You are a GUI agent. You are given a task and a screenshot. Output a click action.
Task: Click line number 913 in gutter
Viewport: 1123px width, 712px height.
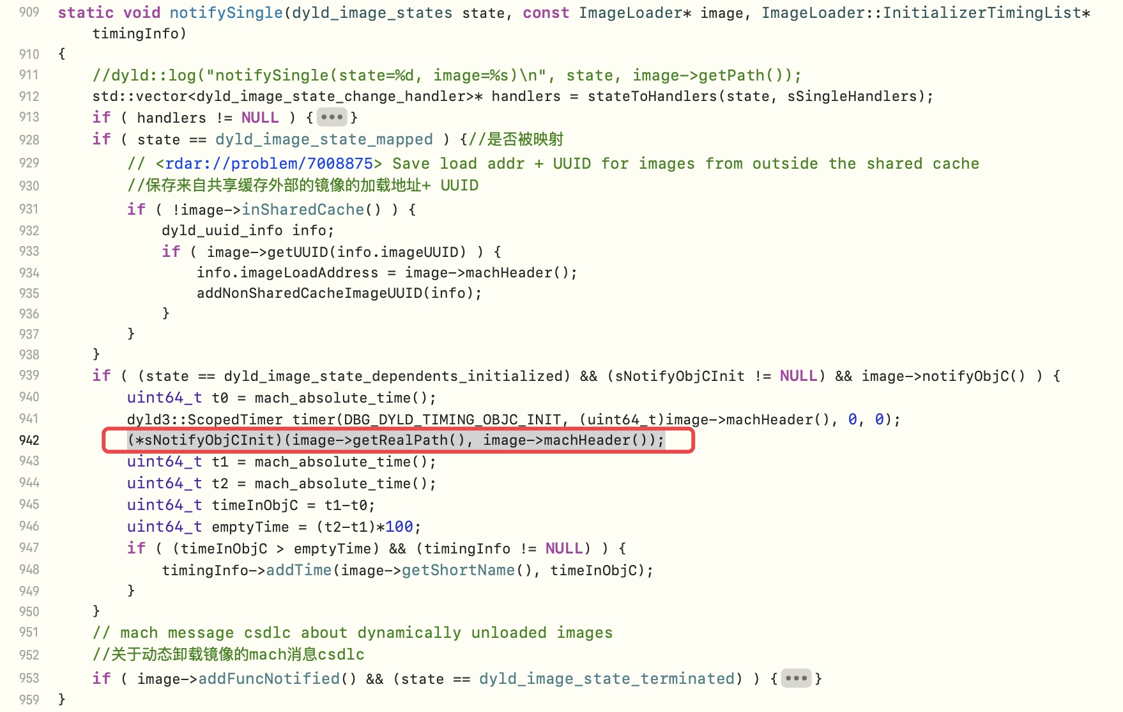[29, 117]
